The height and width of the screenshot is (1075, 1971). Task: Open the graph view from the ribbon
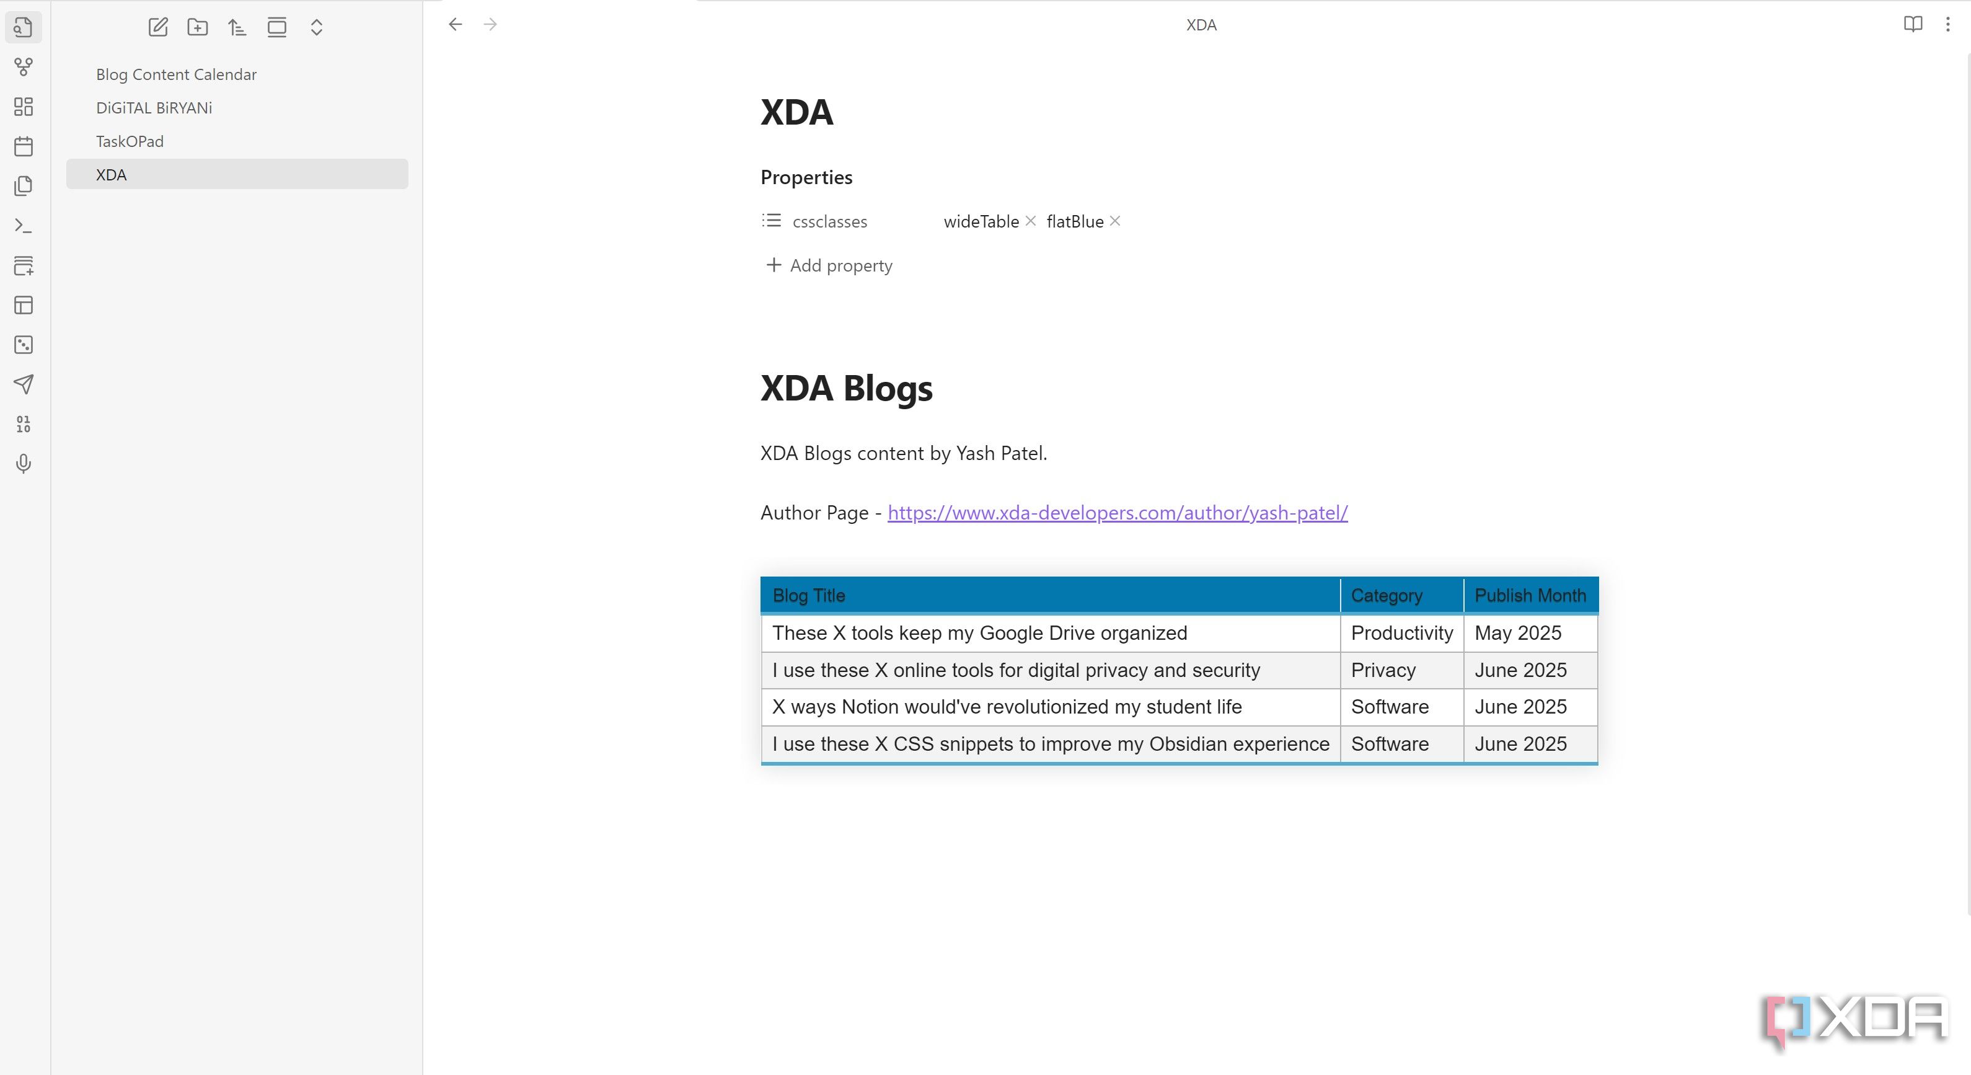point(24,66)
